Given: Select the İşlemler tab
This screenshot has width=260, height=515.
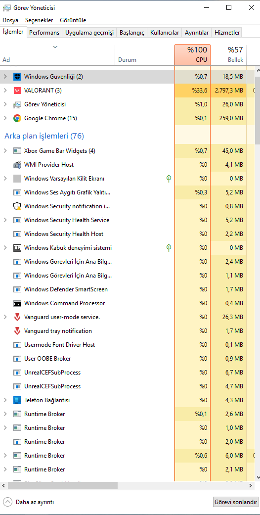Looking at the screenshot, I should point(13,32).
